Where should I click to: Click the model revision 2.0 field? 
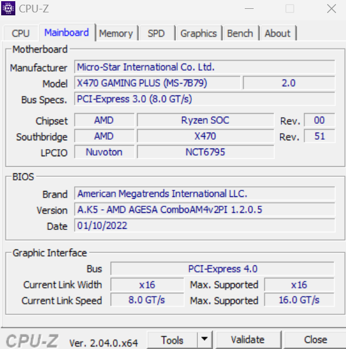[289, 83]
